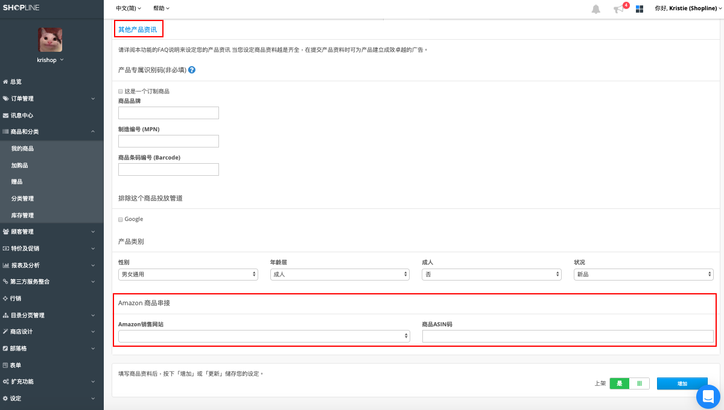Expand the 特价及促销 sidebar menu
This screenshot has height=410, width=724.
point(93,248)
